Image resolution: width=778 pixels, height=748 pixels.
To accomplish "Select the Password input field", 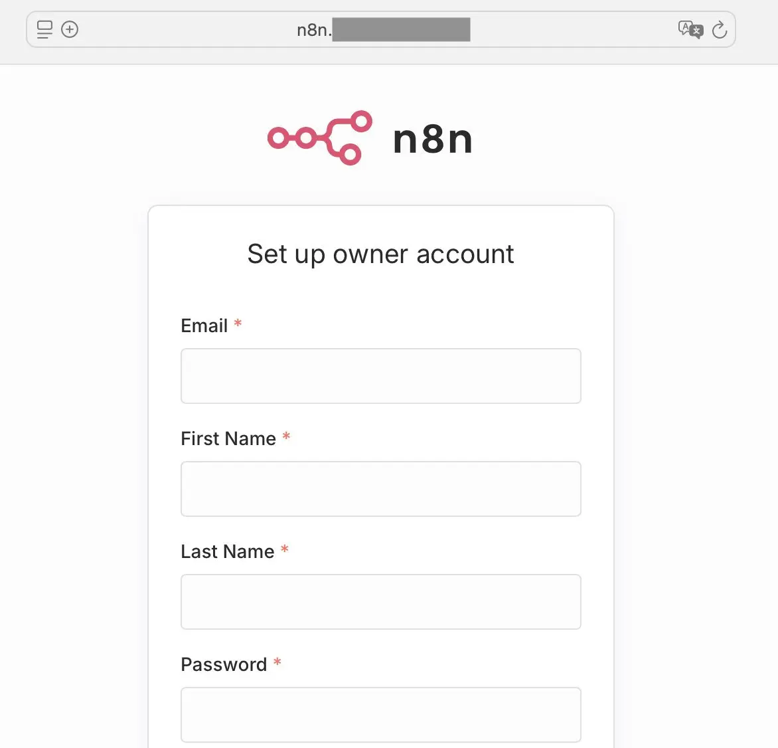I will 380,715.
